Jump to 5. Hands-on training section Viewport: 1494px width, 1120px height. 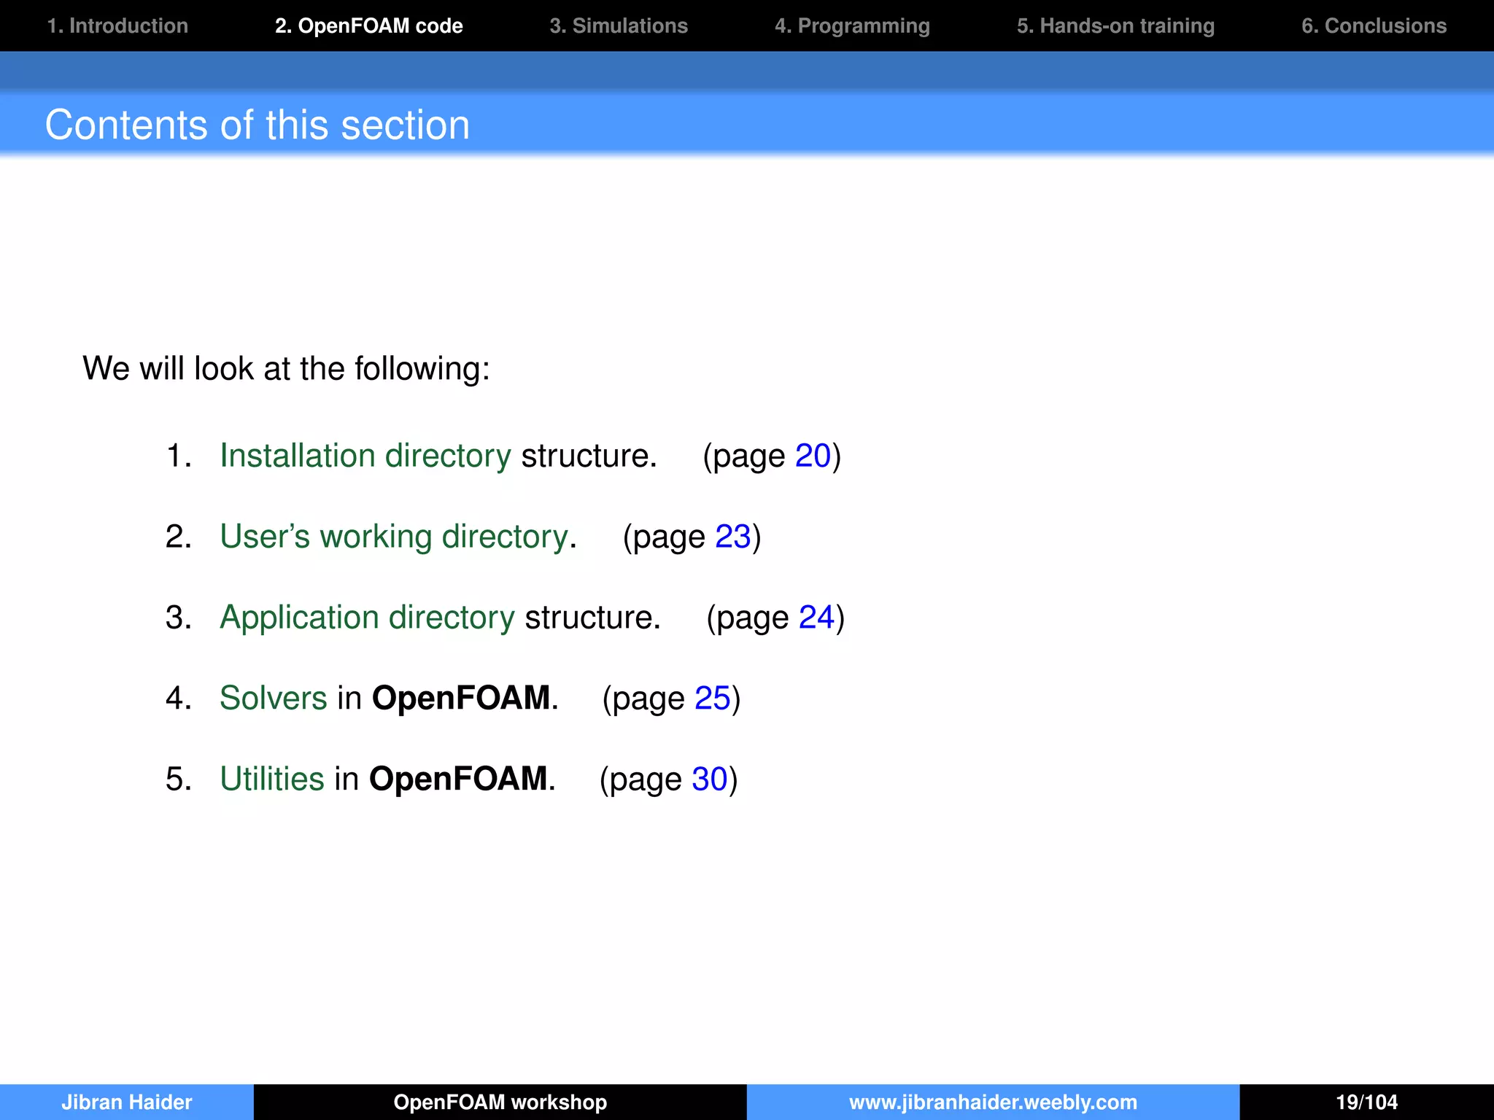pos(1115,26)
